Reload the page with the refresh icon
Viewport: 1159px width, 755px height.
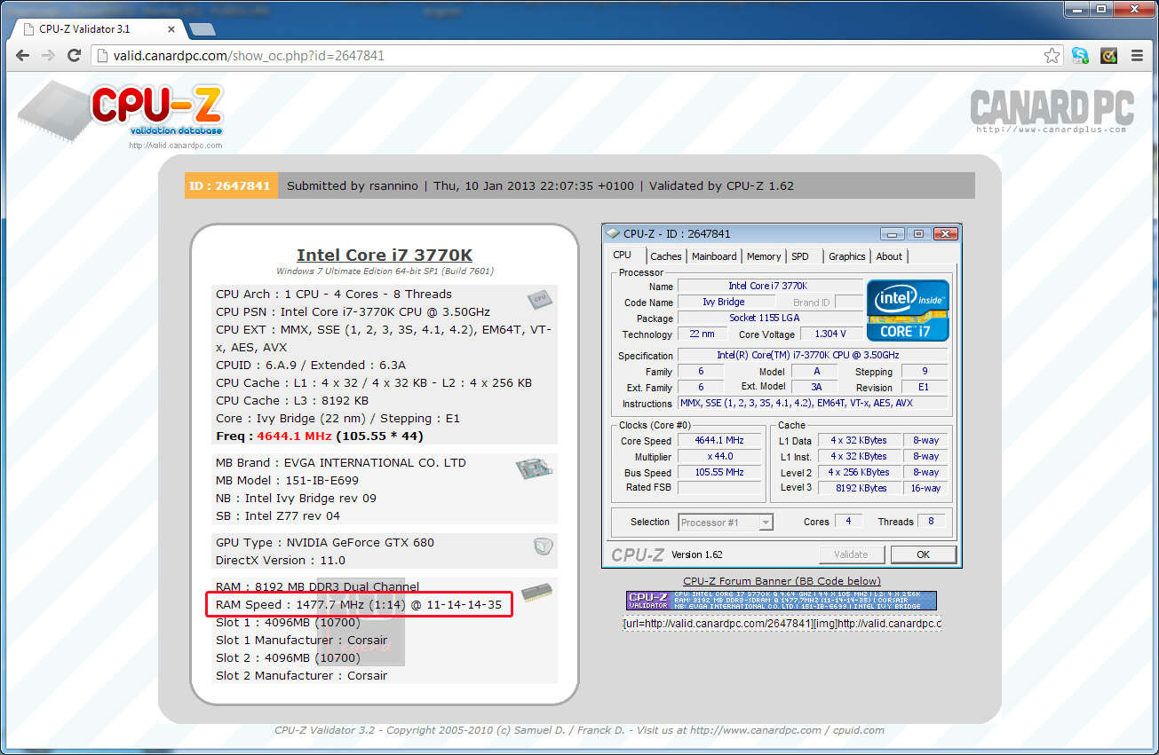pos(75,56)
